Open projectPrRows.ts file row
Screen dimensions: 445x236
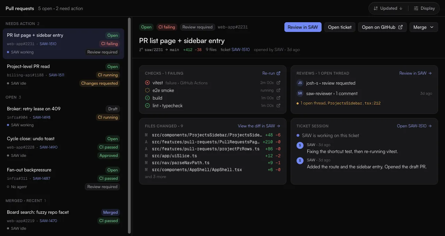pyautogui.click(x=213, y=149)
